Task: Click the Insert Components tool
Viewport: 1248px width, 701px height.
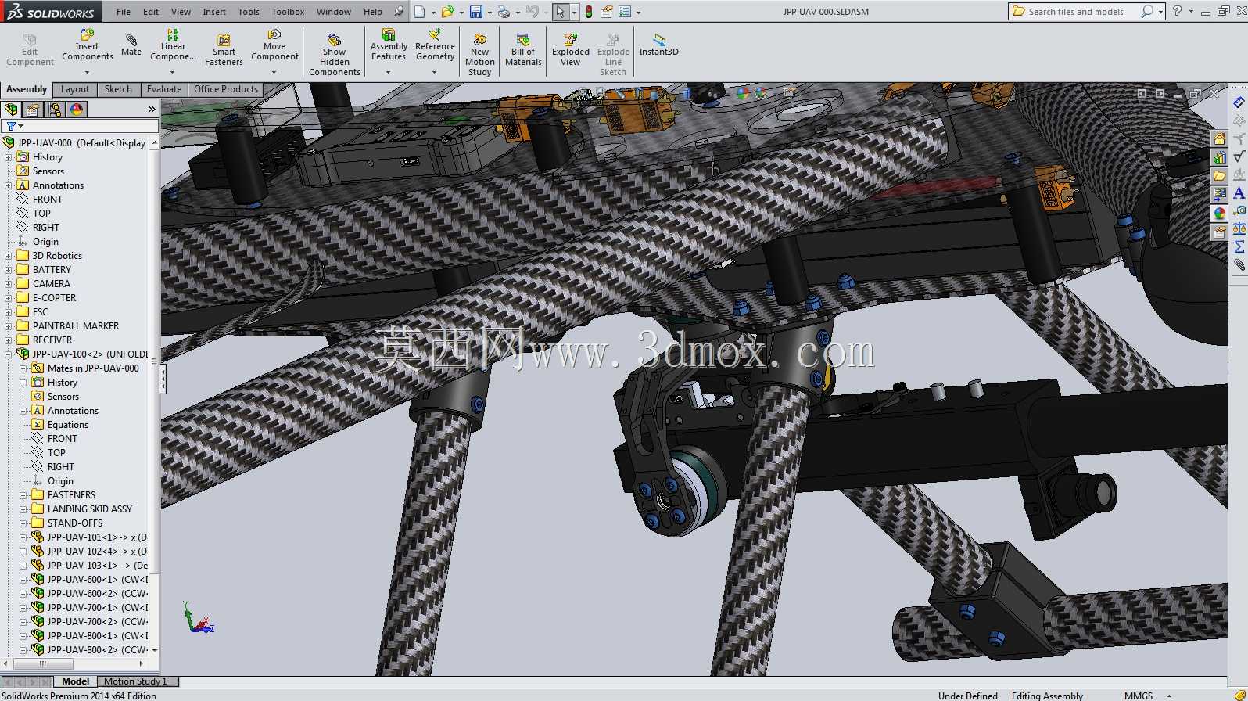Action: [88, 45]
